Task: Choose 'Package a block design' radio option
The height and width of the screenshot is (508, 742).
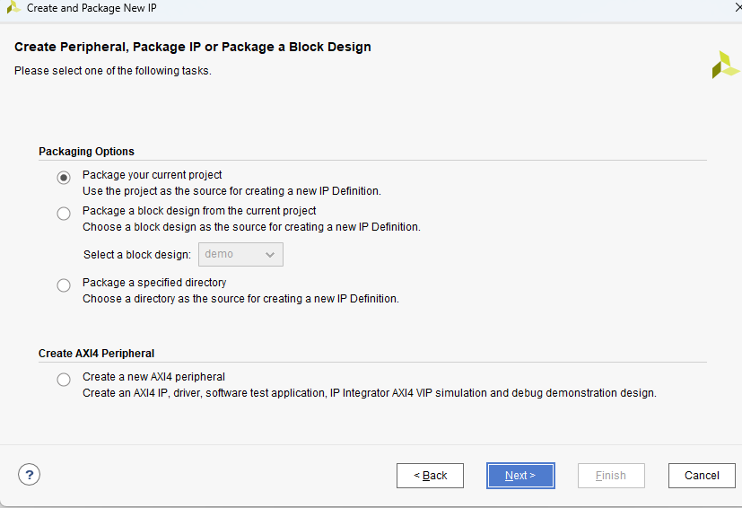Action: (64, 214)
